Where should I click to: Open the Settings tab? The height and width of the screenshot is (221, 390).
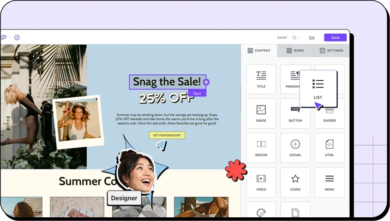click(x=331, y=50)
